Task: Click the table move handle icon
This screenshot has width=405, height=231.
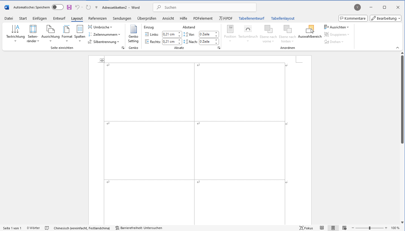Action: coord(102,60)
